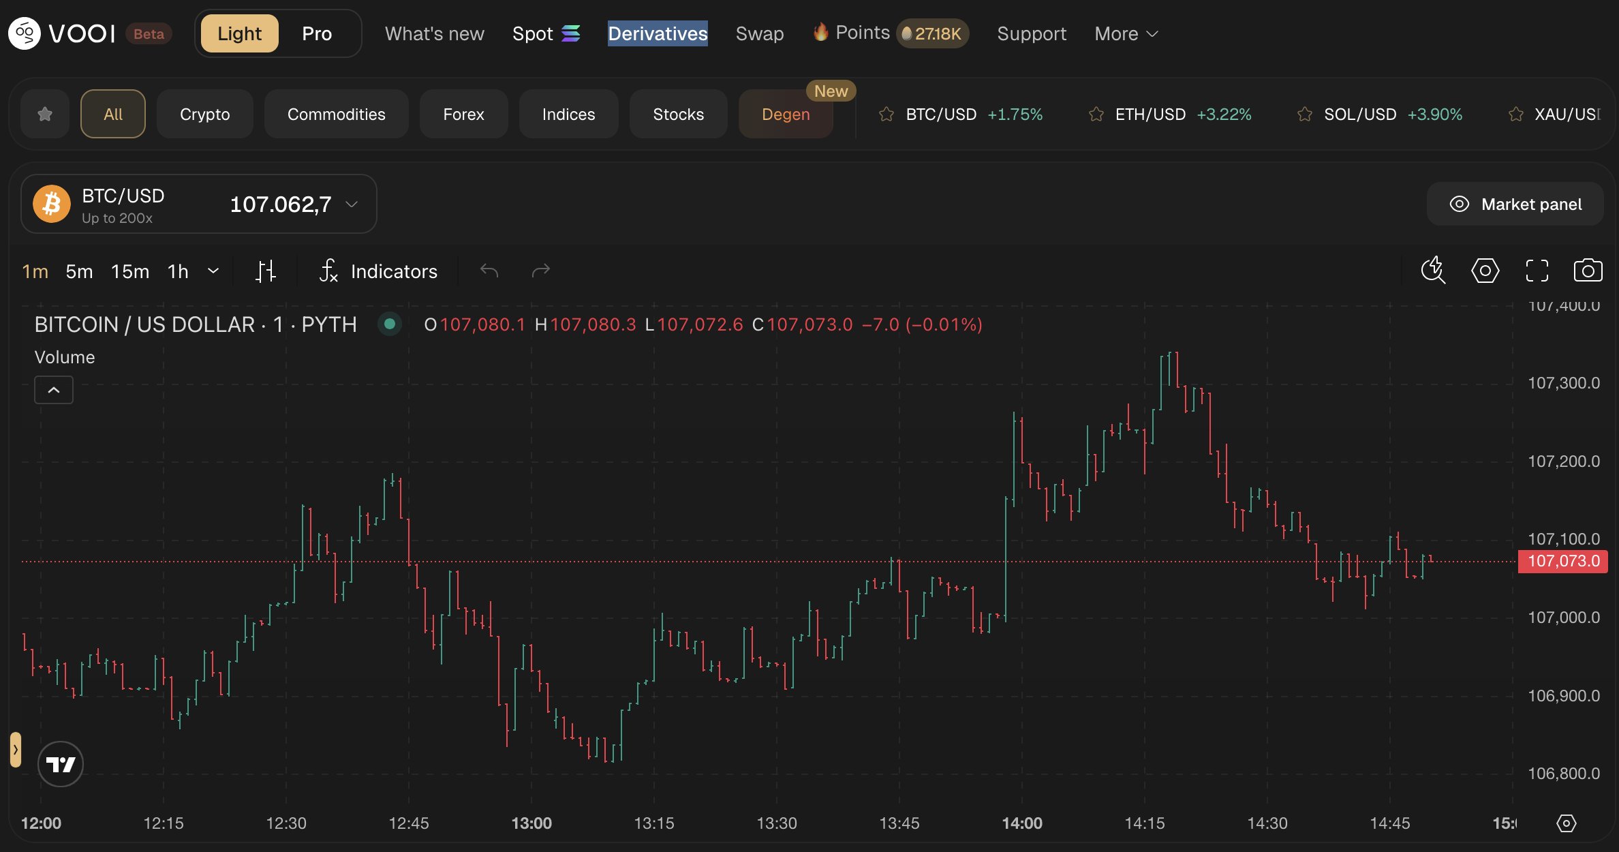Switch interface to Pro mode
This screenshot has height=852, width=1619.
[316, 33]
